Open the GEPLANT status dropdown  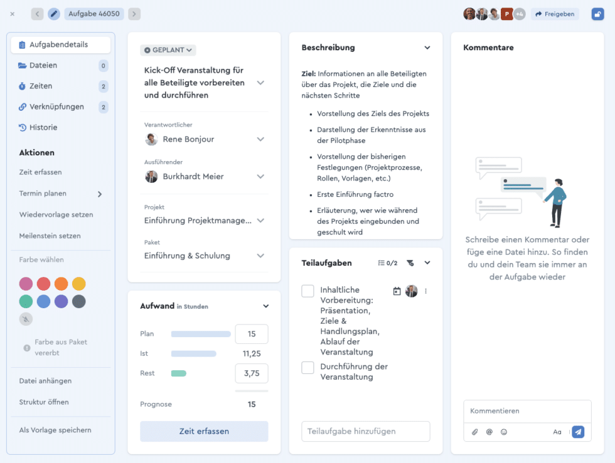[x=169, y=50]
